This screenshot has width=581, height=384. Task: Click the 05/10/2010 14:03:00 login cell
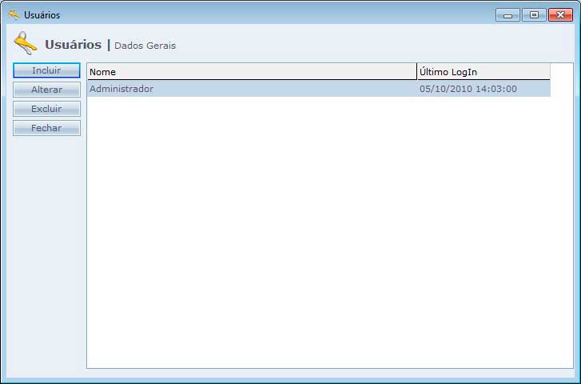(468, 89)
